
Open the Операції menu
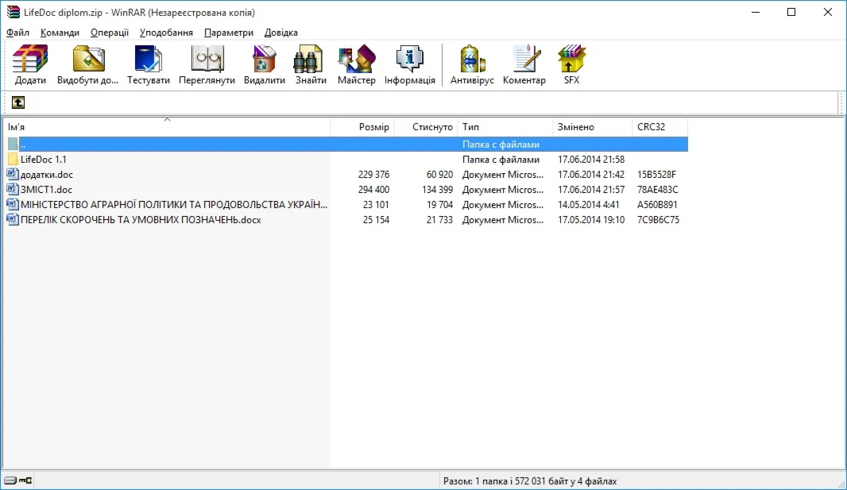110,33
